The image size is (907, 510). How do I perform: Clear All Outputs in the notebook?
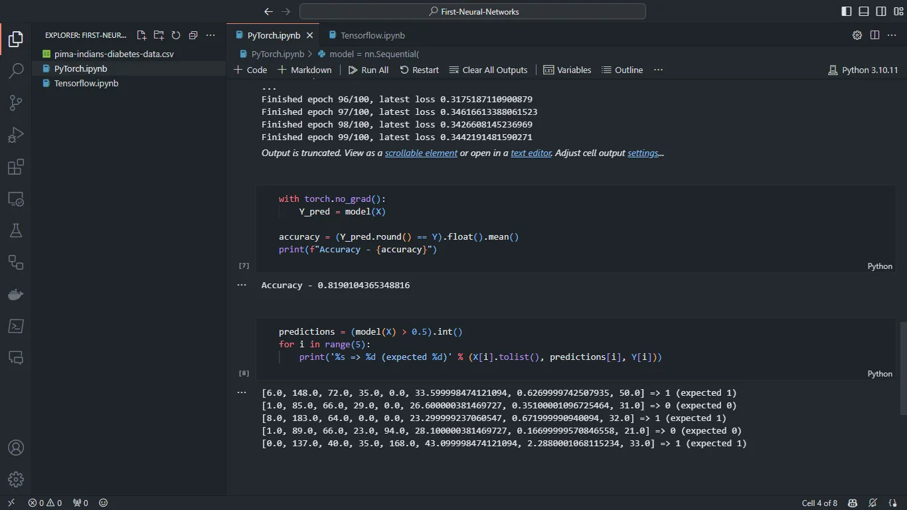pyautogui.click(x=488, y=70)
